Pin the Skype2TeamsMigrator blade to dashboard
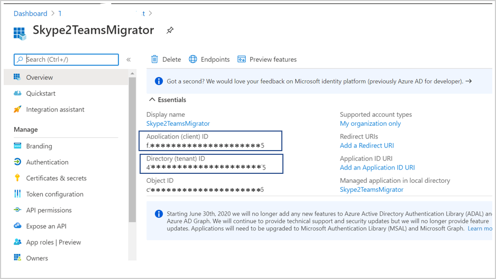Viewport: 496px width, 279px height. [170, 30]
